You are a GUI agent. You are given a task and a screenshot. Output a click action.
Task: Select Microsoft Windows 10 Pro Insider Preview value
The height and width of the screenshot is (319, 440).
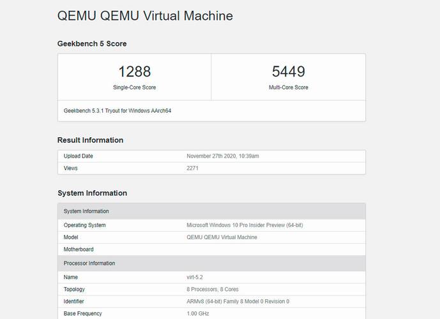click(245, 225)
